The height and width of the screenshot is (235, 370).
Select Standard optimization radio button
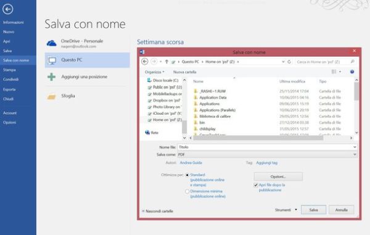[187, 175]
